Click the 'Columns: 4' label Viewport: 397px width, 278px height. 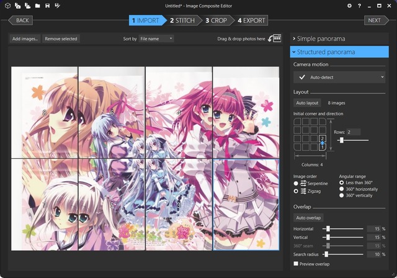tap(312, 165)
